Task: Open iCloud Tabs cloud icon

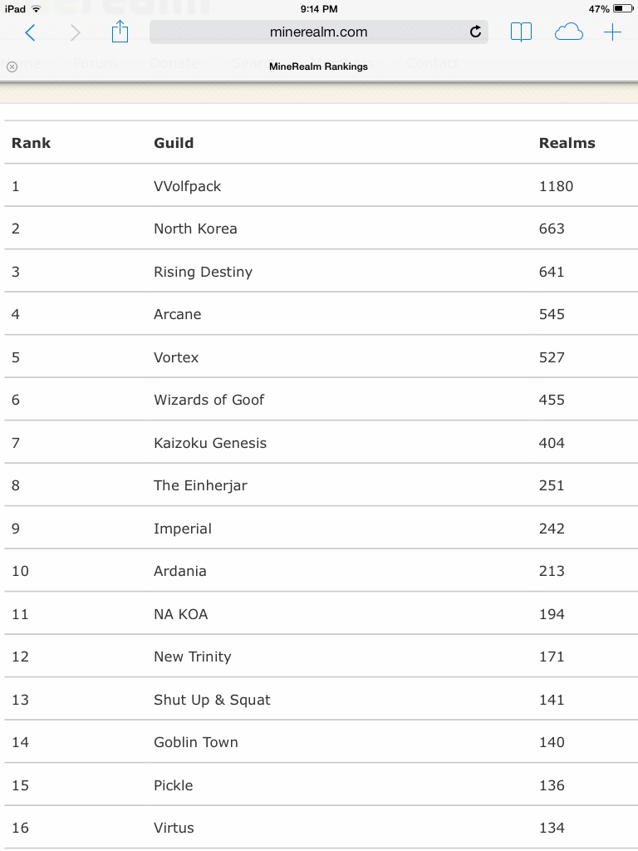Action: (568, 32)
